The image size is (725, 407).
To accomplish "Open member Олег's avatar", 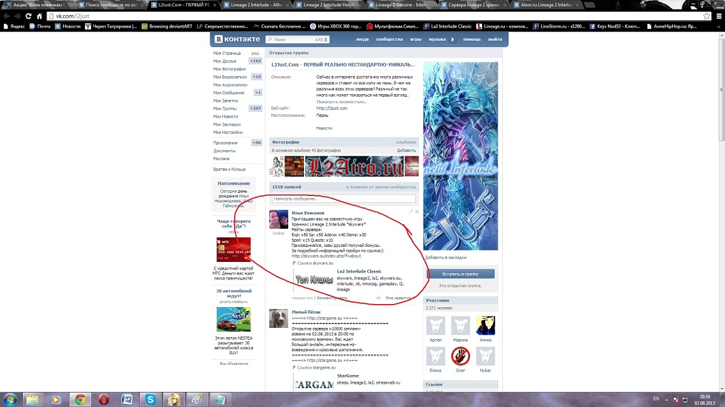I will pos(460,355).
